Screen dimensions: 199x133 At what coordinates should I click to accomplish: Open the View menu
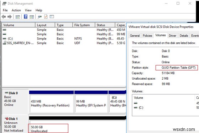tap(28, 10)
